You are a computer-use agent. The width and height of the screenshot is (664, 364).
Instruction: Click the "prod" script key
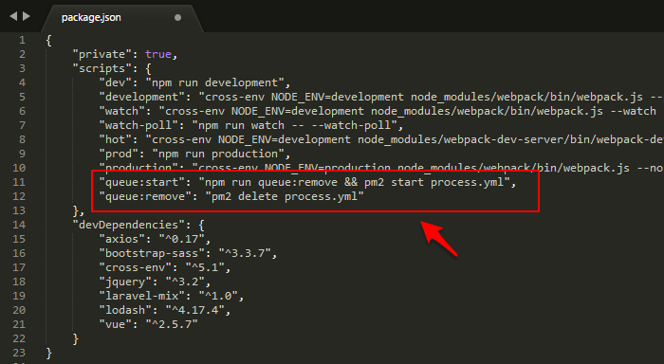[x=119, y=154]
